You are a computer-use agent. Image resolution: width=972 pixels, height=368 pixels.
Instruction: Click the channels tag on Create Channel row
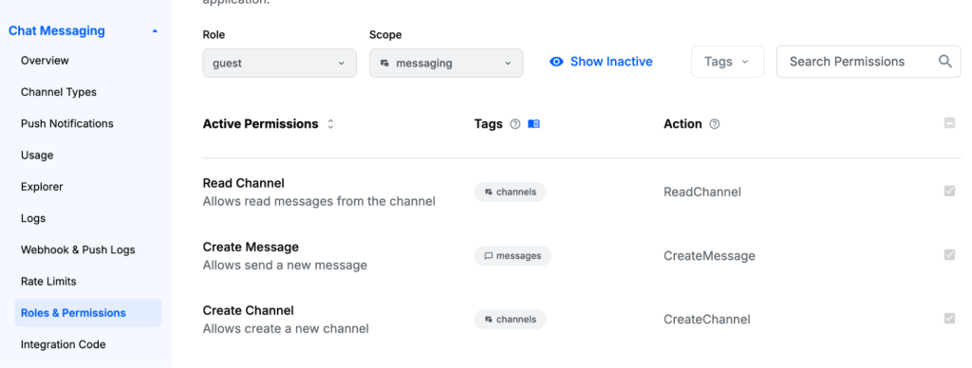[510, 320]
